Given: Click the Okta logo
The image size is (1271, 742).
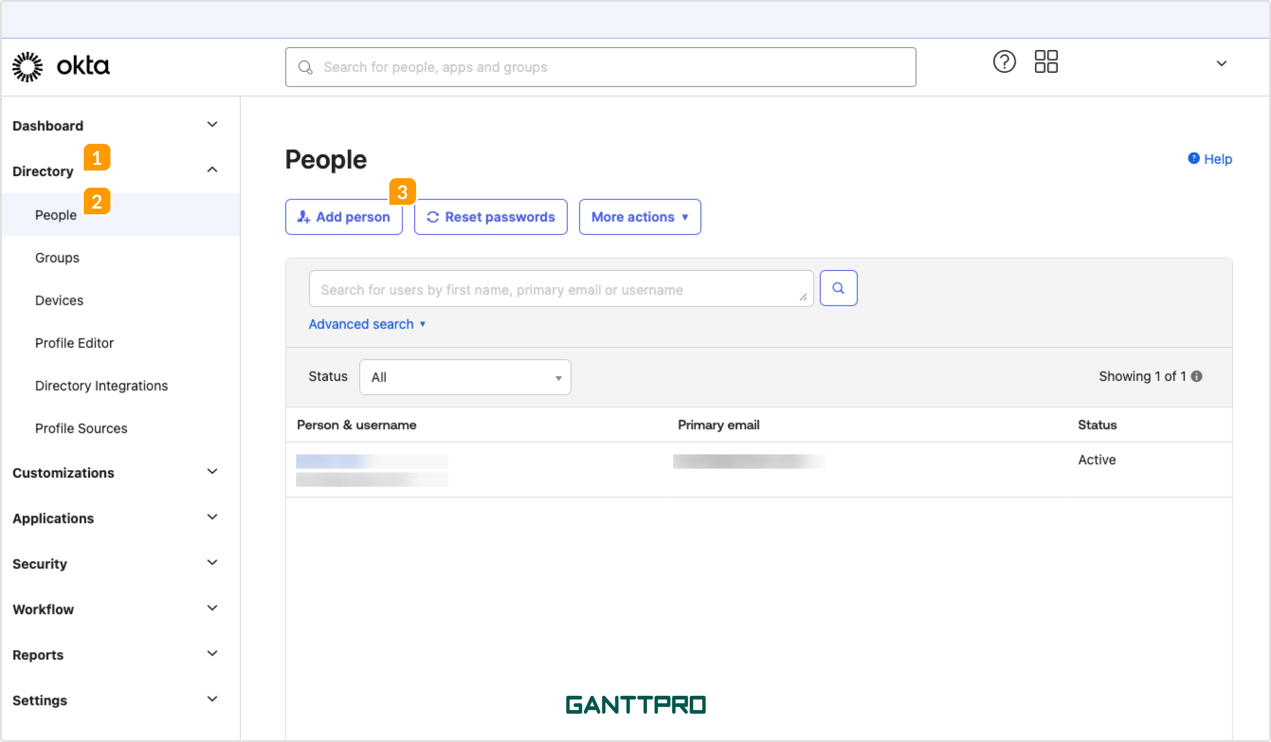Looking at the screenshot, I should 61,66.
